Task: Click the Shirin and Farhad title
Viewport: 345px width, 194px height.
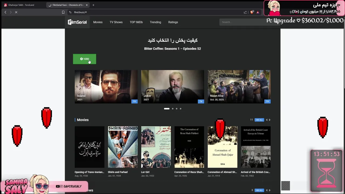Action: (x=118, y=172)
